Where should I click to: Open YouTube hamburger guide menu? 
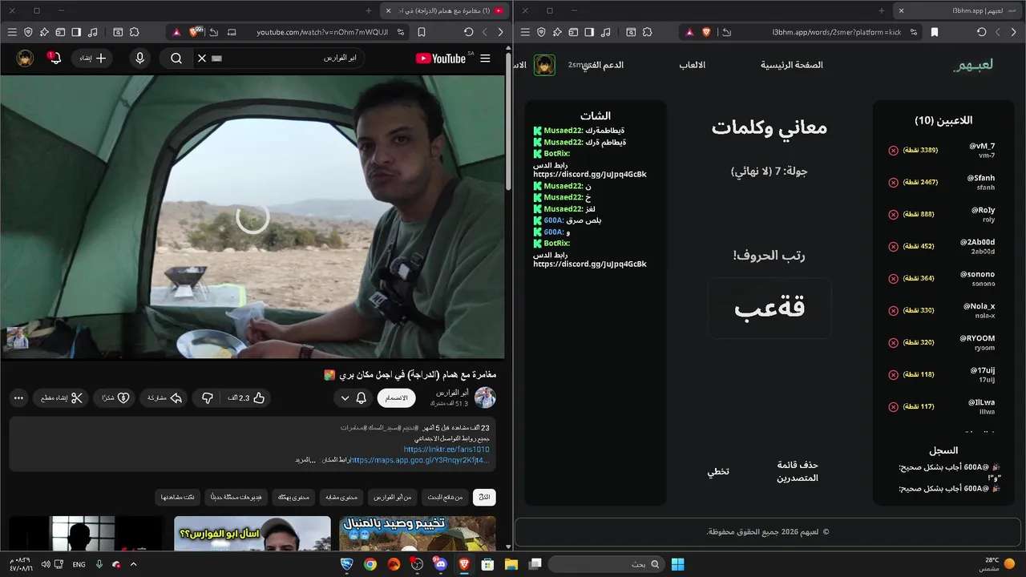point(485,59)
